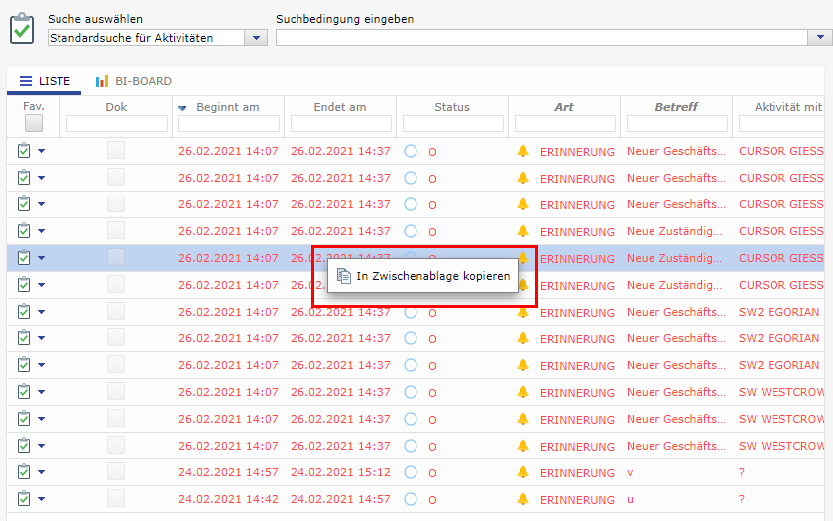The height and width of the screenshot is (521, 833).
Task: Click the activity icon in the highlighted row
Action: [x=24, y=258]
